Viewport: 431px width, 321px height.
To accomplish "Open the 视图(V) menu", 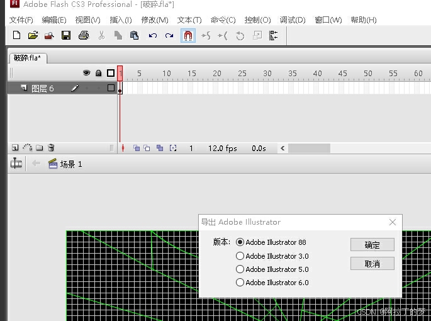I will [x=87, y=20].
